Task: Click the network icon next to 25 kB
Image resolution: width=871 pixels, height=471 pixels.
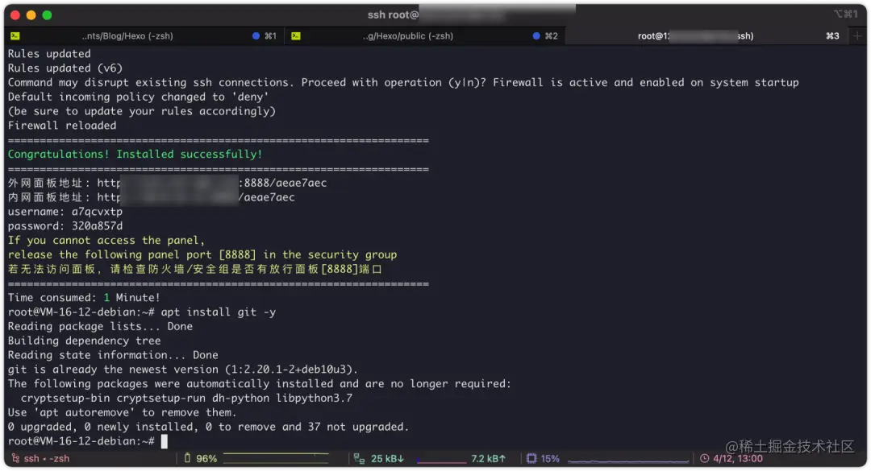Action: [359, 458]
